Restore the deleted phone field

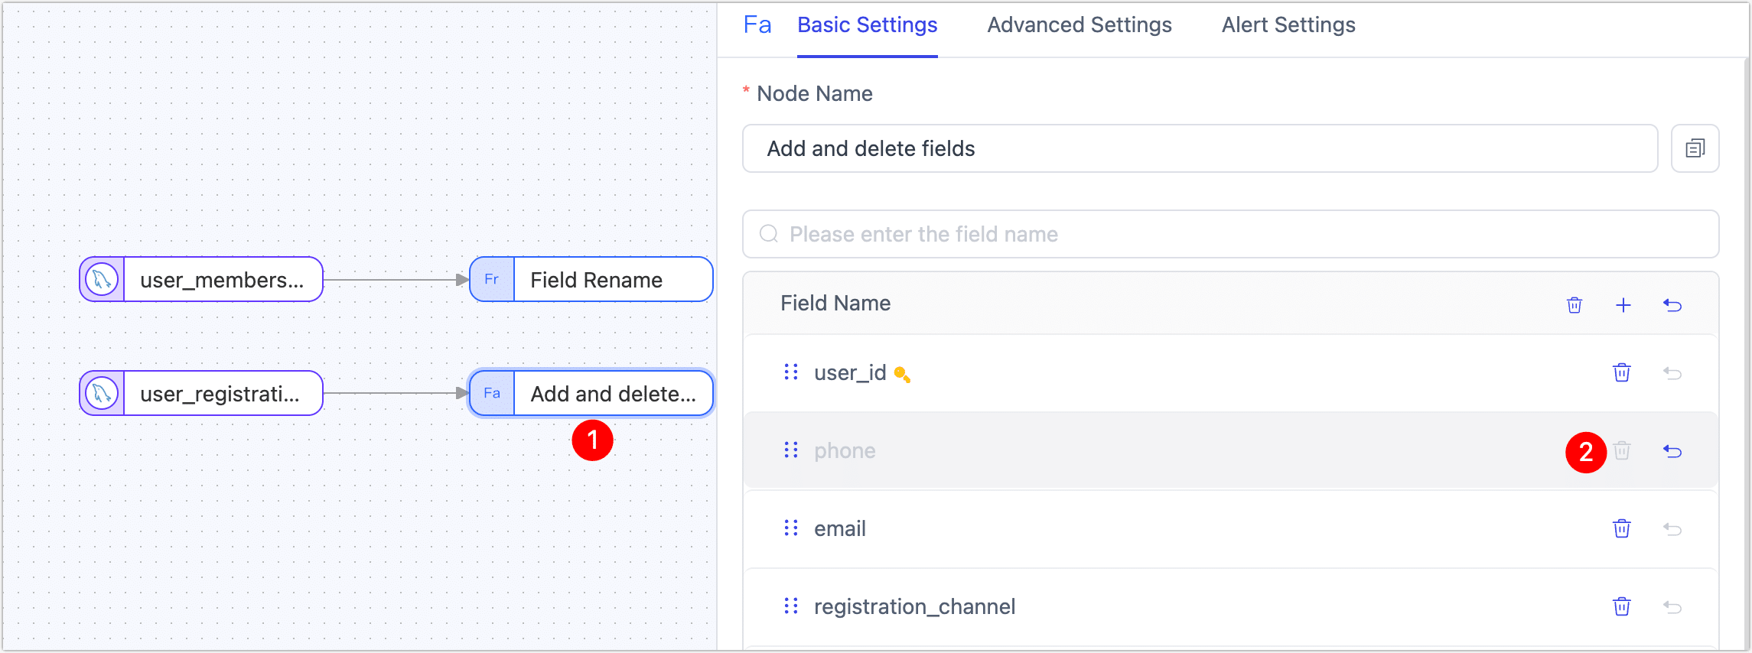click(1672, 451)
